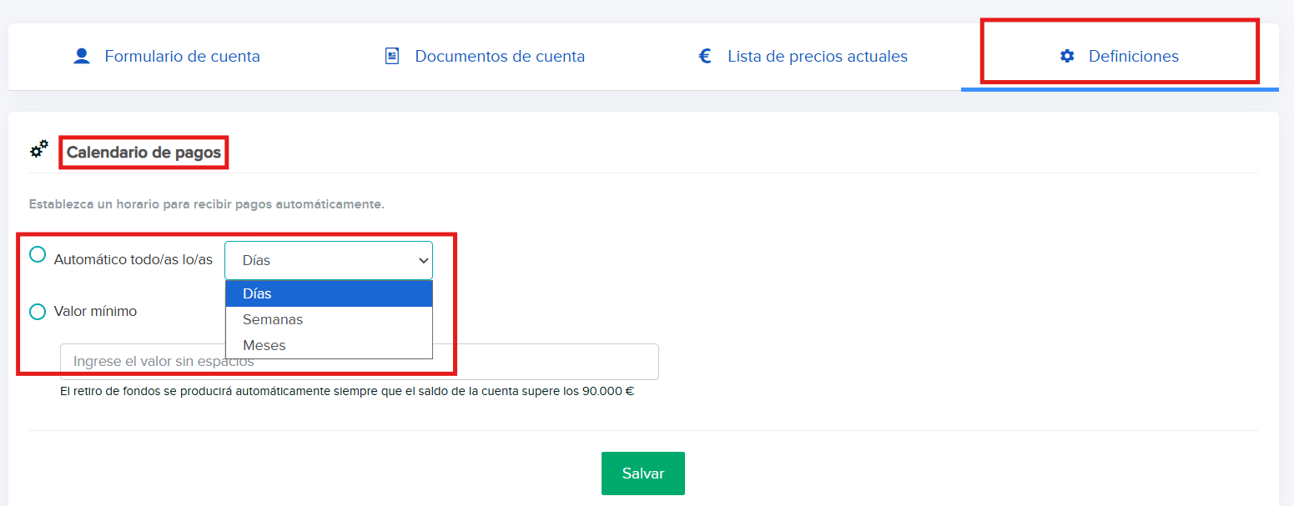Click the Automático todo/as lo/as label text

133,260
